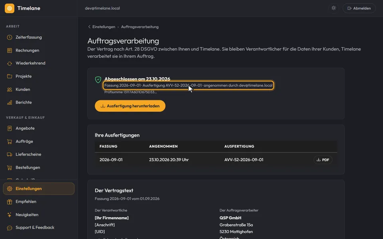Open Bestellungen cart icon in sidebar
Viewport: 383px width, 239px height.
tap(10, 168)
